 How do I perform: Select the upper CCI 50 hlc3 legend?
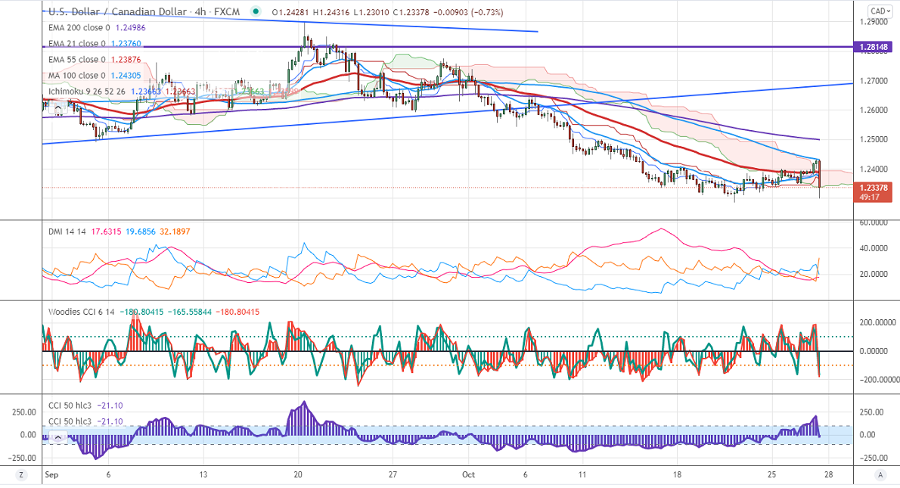(x=70, y=406)
